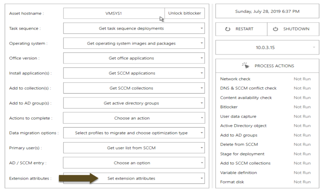Open Get user list from SCCM dropdown
This screenshot has height=192, width=324.
click(134, 148)
